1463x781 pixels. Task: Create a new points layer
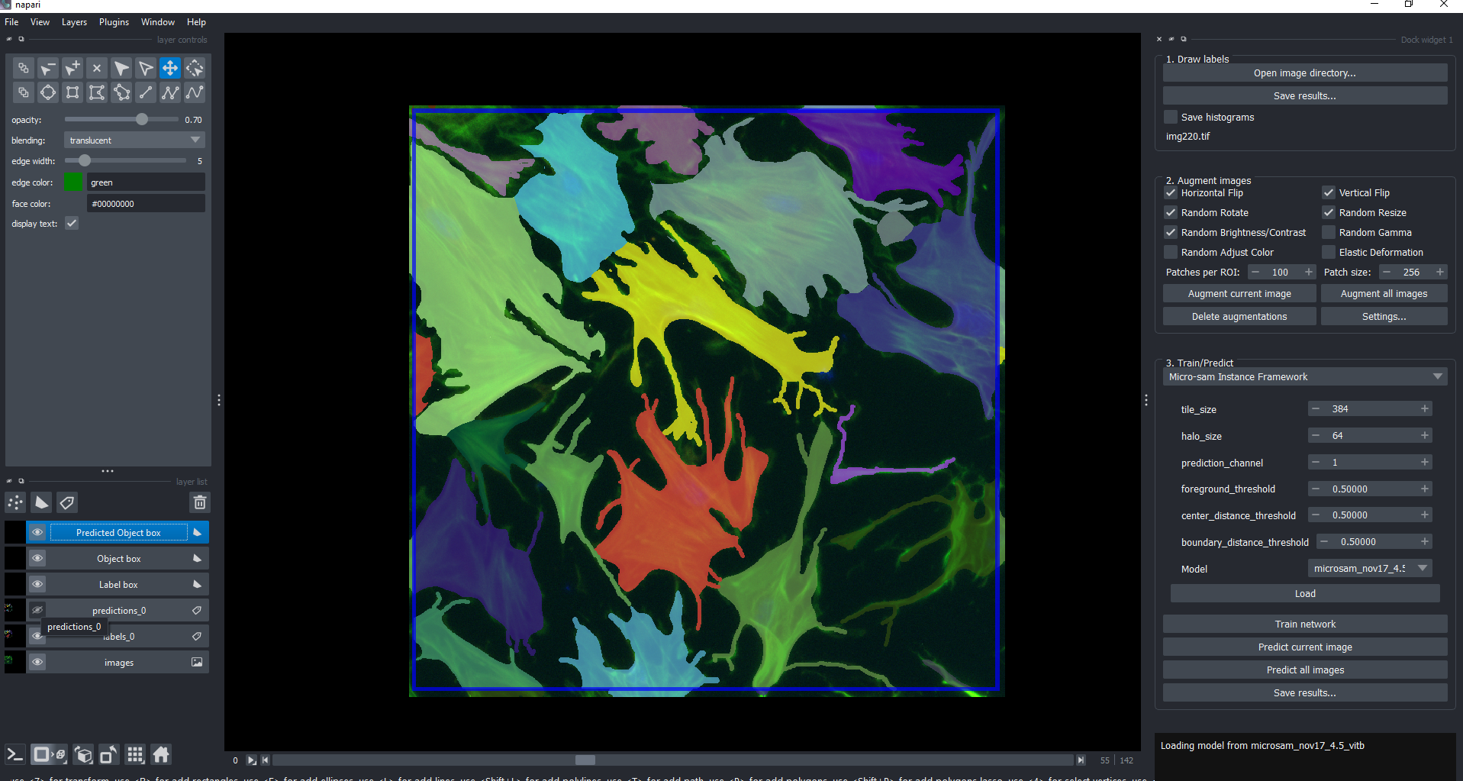pyautogui.click(x=15, y=502)
